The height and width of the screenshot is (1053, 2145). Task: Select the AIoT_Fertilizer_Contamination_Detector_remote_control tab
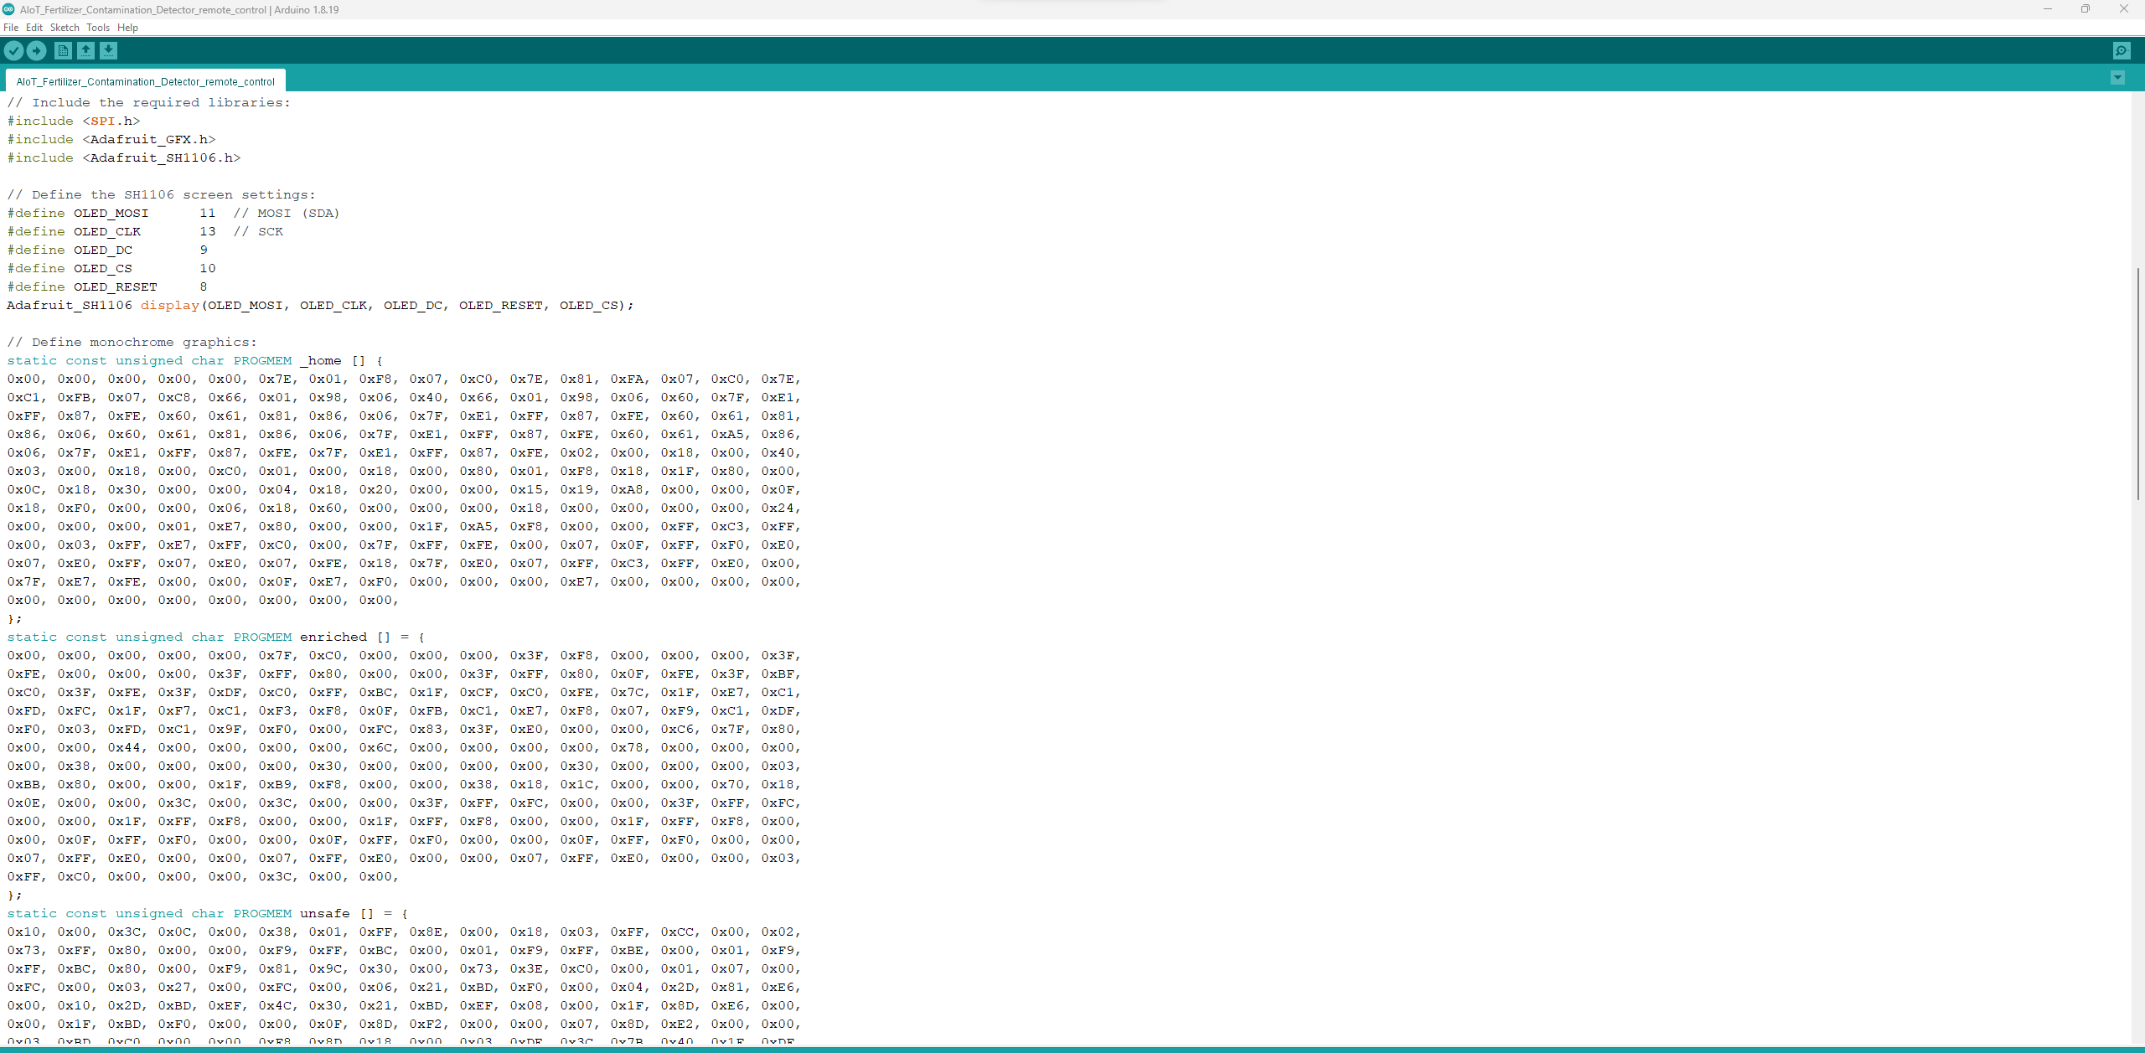145,81
